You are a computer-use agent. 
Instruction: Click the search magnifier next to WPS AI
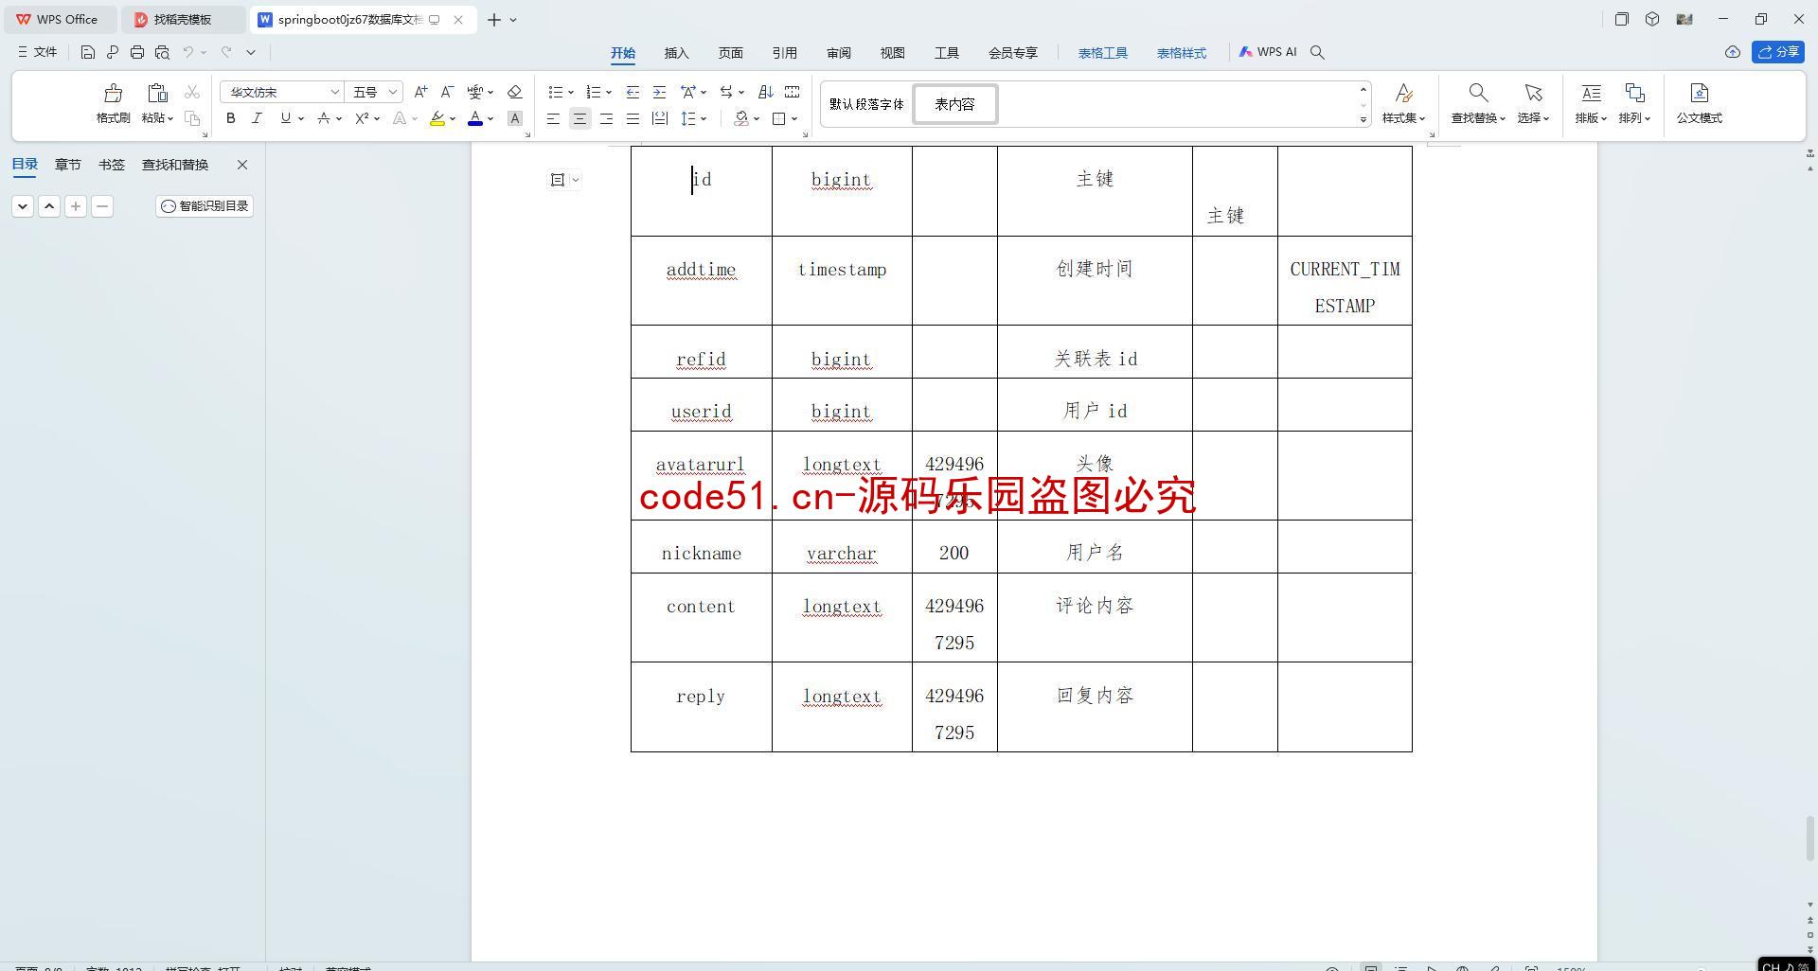click(x=1317, y=52)
